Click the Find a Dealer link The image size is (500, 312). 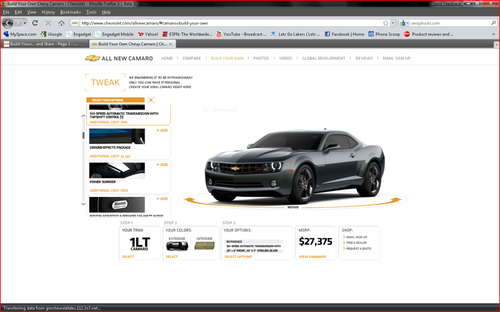click(356, 243)
